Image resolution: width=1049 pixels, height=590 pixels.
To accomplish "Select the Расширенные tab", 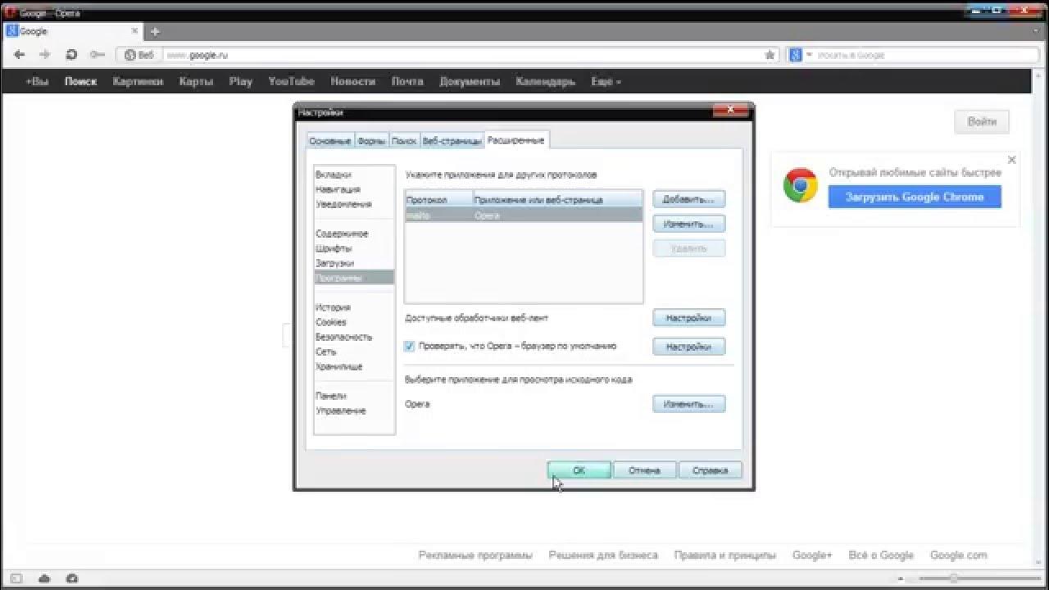I will pos(515,140).
